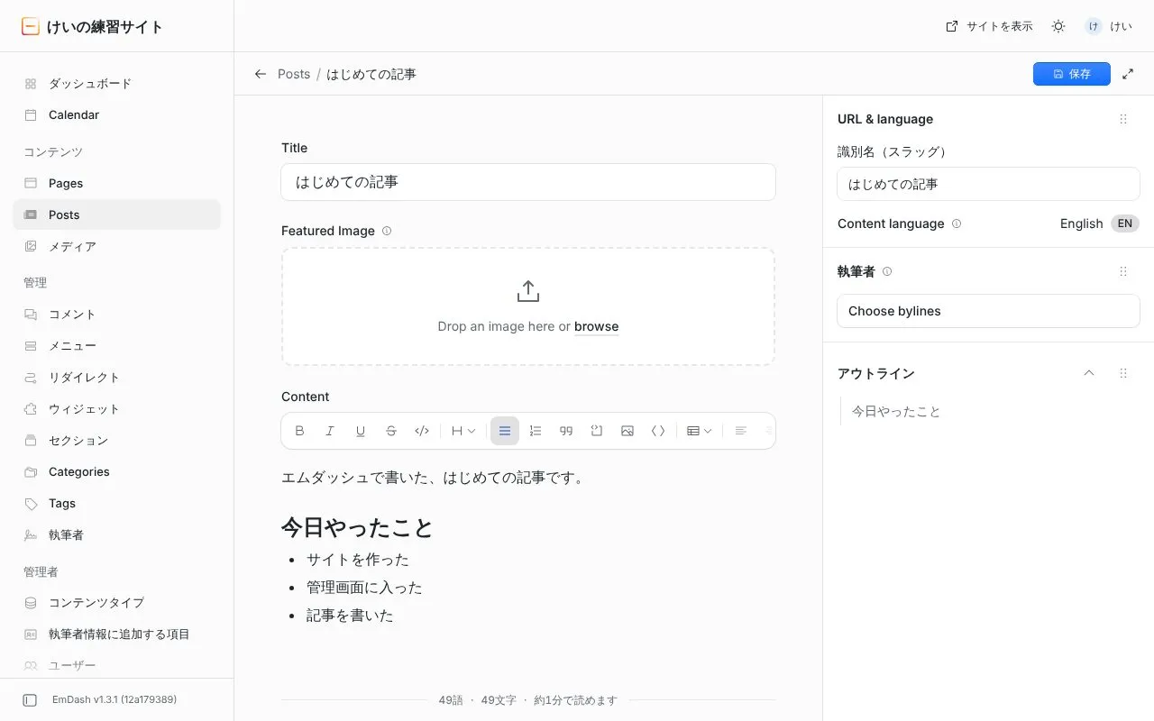
Task: Click the info icon next to Featured Image
Action: coord(387,231)
